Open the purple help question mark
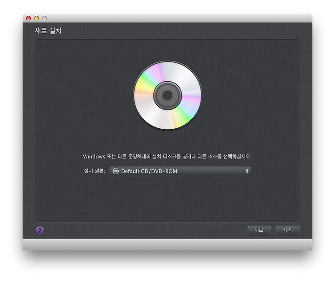The image size is (335, 282). [x=40, y=231]
